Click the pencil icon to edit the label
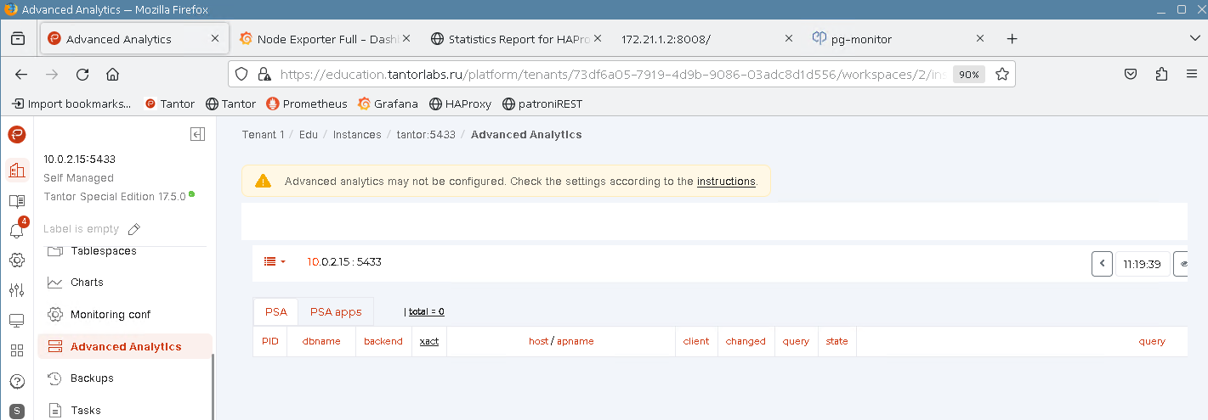Image resolution: width=1208 pixels, height=420 pixels. (133, 229)
